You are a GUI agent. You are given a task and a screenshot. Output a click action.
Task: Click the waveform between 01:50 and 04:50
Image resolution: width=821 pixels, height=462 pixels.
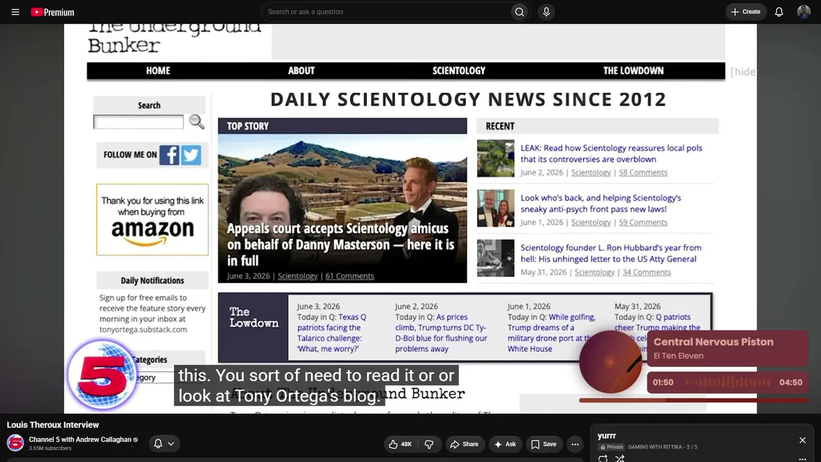[727, 382]
